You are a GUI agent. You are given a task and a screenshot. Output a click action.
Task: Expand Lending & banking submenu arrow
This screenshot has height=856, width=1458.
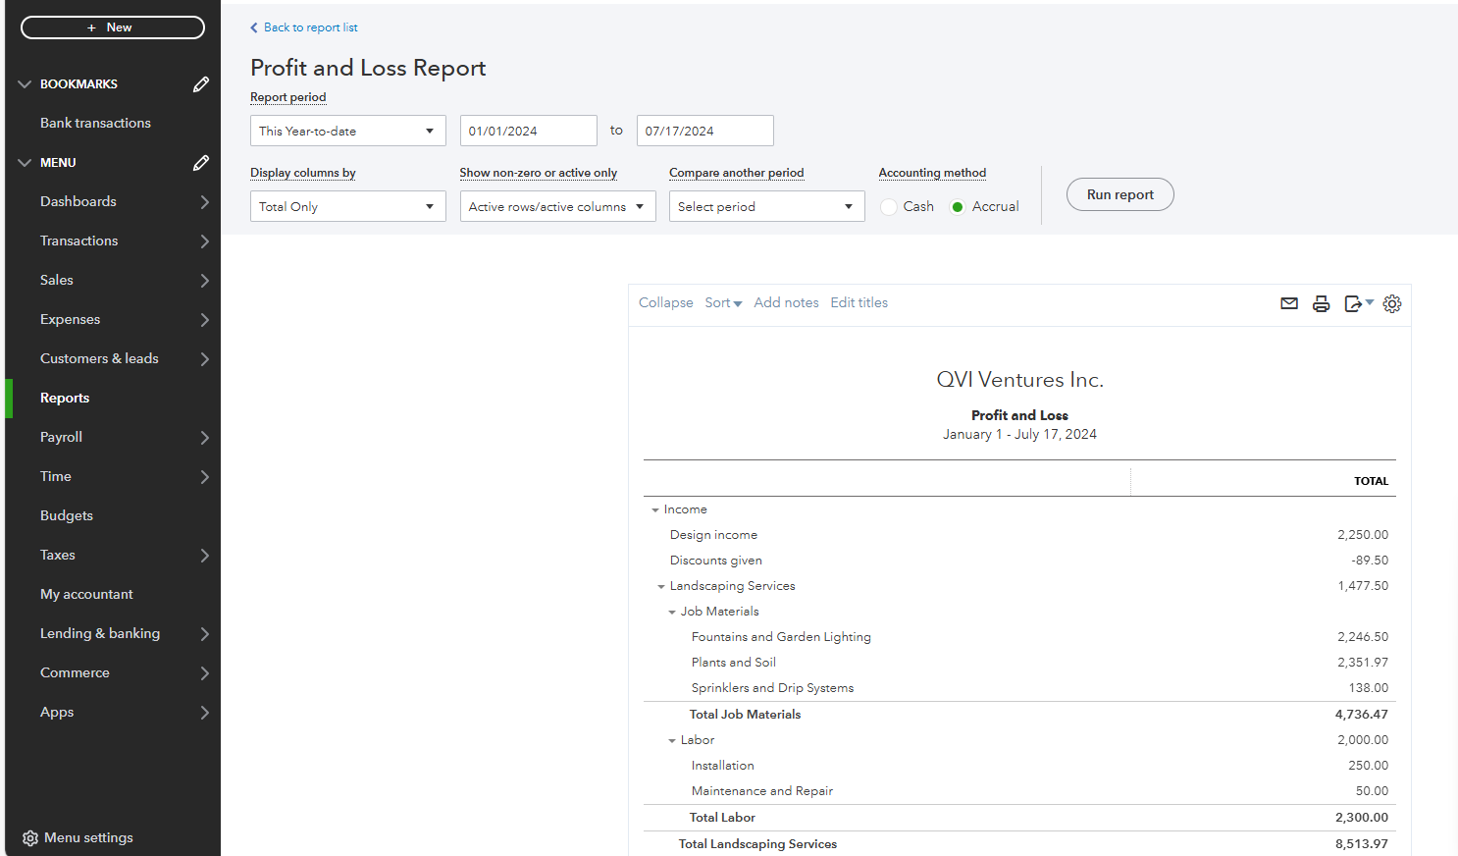click(204, 634)
